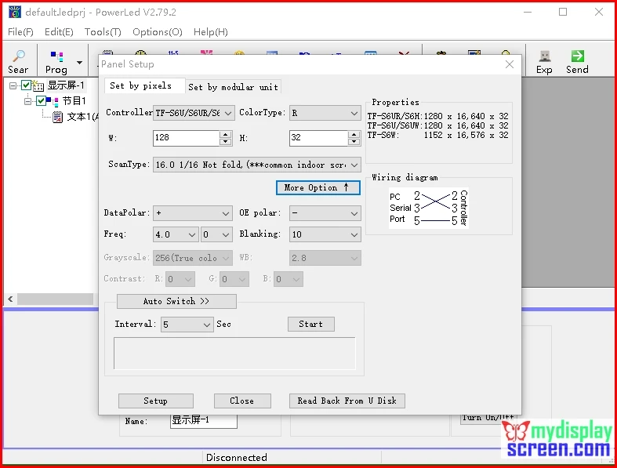Toggle the 节目1 checkbox in tree
617x468 pixels.
[x=41, y=101]
